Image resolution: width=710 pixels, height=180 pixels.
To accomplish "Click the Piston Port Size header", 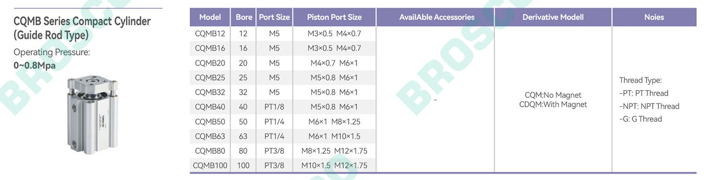I will click(334, 17).
